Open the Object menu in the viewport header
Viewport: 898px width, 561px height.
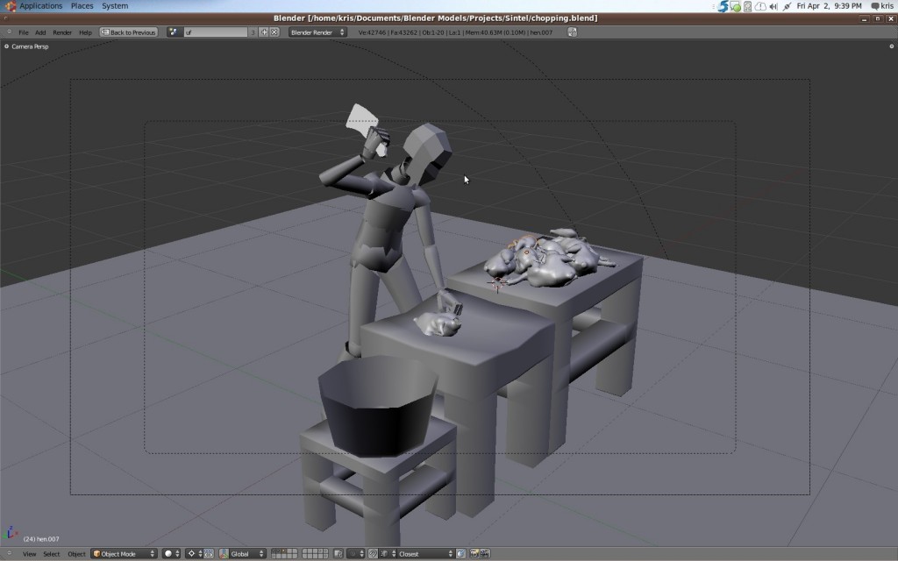click(x=75, y=554)
